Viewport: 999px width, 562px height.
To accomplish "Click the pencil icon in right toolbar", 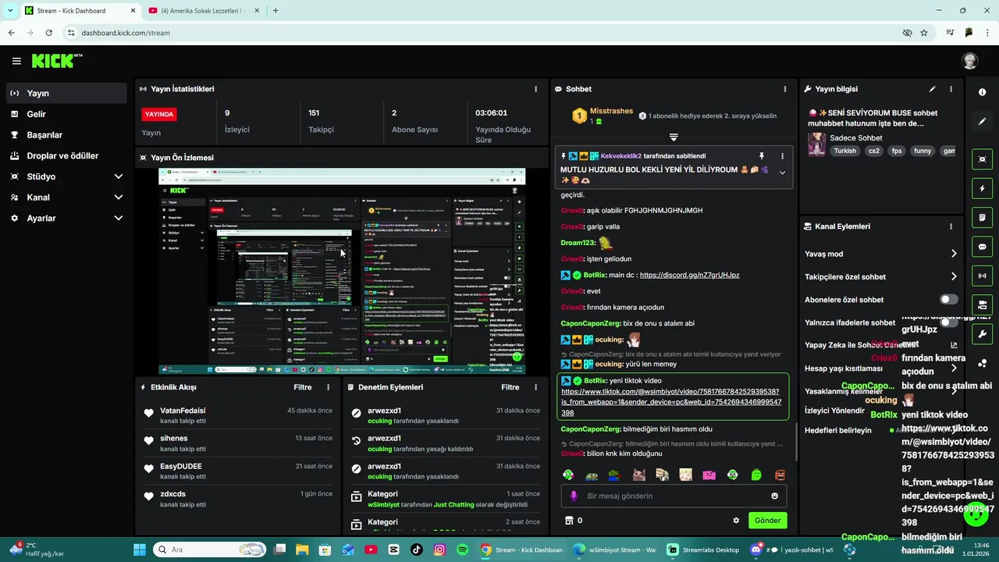I will tap(982, 122).
